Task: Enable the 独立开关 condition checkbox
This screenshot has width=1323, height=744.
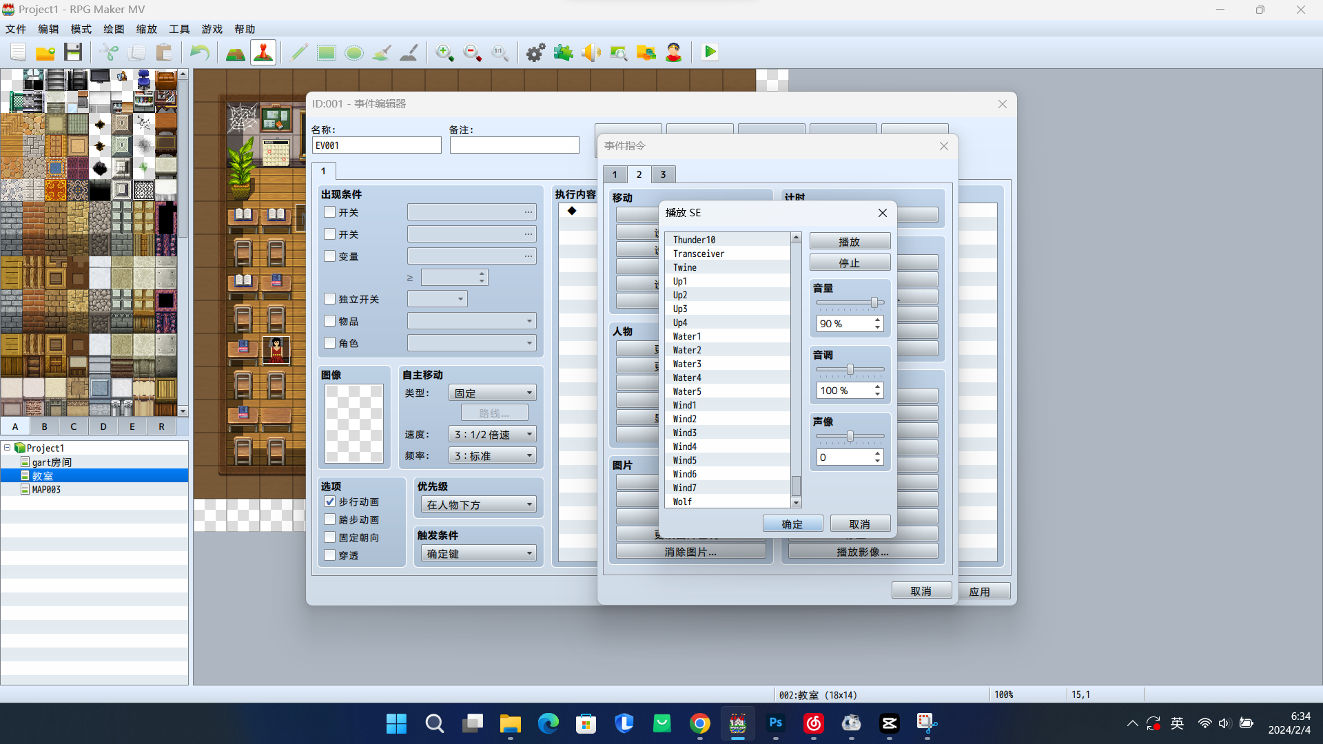Action: 330,299
